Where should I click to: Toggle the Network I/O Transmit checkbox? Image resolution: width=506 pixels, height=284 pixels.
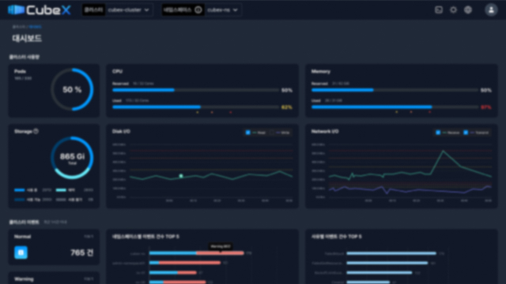(466, 133)
